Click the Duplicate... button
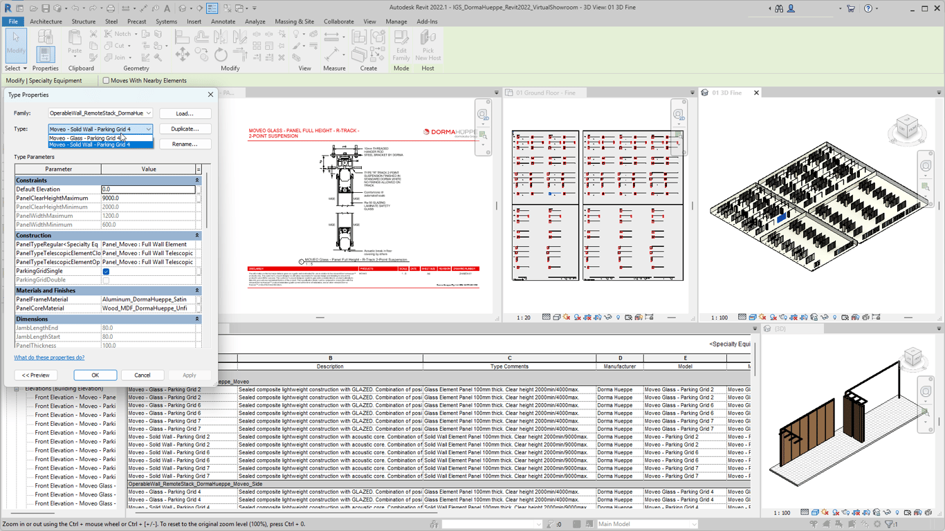This screenshot has width=945, height=531. point(185,129)
